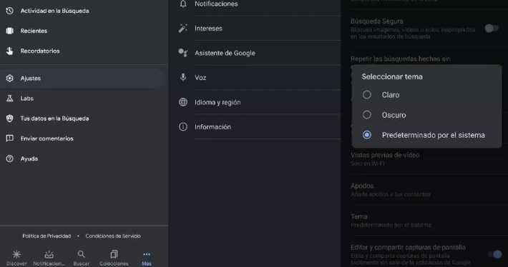Open the Discover tab in the bottom bar

tap(16, 258)
